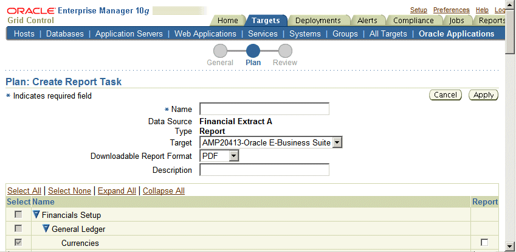The image size is (516, 252).
Task: Click the Collapse All link
Action: 163,191
